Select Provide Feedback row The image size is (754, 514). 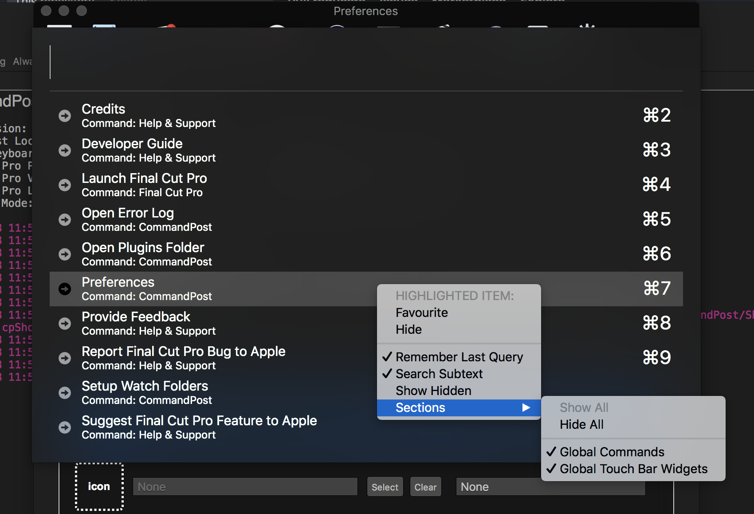(x=366, y=324)
